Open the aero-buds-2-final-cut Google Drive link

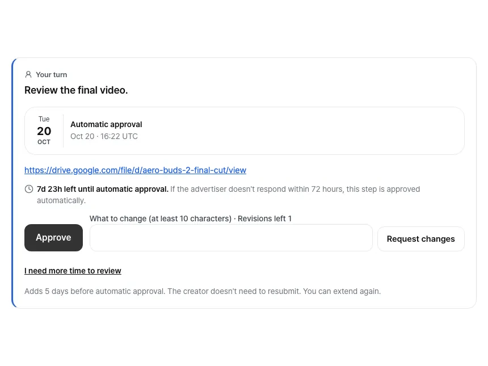136,170
